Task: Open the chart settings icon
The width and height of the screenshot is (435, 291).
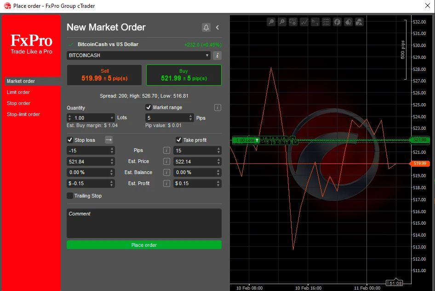Action: pos(293,22)
